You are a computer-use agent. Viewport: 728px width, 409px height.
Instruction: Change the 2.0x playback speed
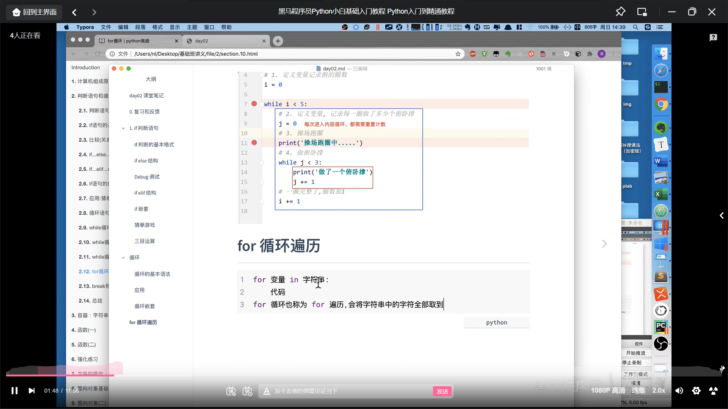pos(659,390)
